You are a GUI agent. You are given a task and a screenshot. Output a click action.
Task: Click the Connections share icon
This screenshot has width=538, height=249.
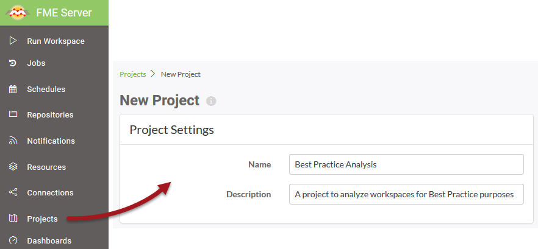[13, 192]
